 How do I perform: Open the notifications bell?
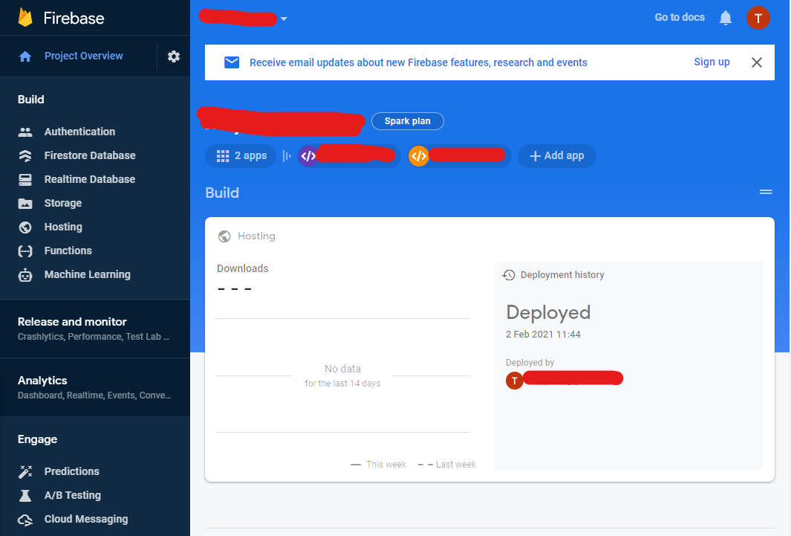[726, 18]
